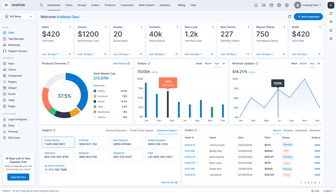Open settings gear icon in top bar
The width and height of the screenshot is (336, 194).
pyautogui.click(x=279, y=5)
